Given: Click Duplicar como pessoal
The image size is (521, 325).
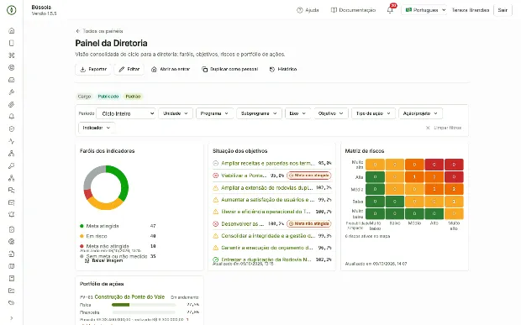Looking at the screenshot, I should [x=230, y=70].
